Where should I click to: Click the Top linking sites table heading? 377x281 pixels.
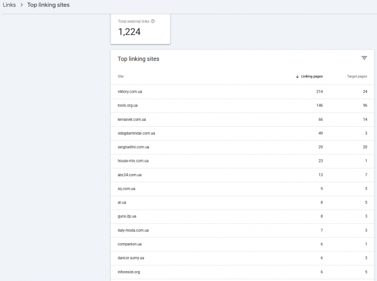coord(138,59)
